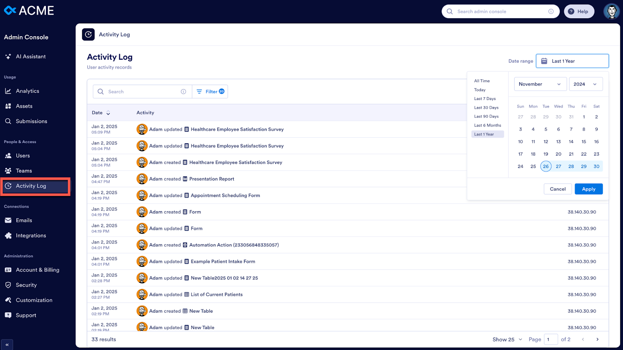Screen dimensions: 623x350
Task: Open the Assets grid icon in sidebar
Action: [x=8, y=106]
